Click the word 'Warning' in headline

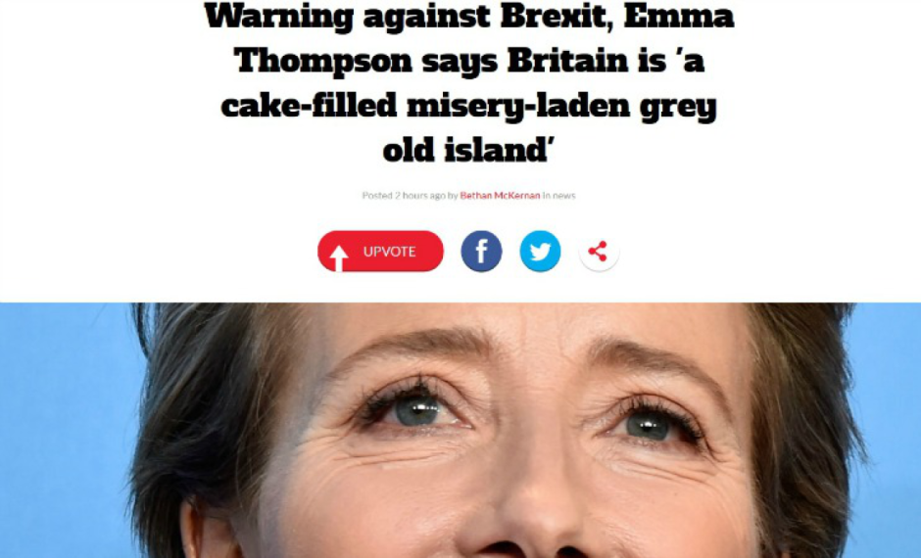click(x=278, y=16)
